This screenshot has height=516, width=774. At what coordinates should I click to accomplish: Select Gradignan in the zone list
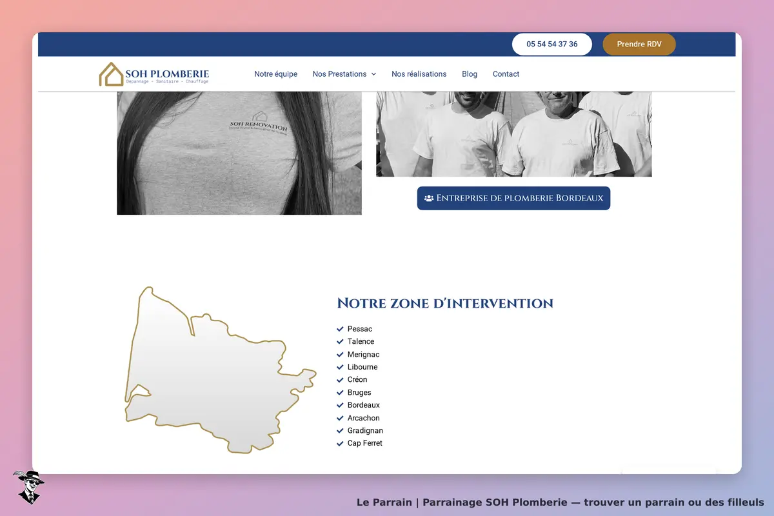point(365,430)
